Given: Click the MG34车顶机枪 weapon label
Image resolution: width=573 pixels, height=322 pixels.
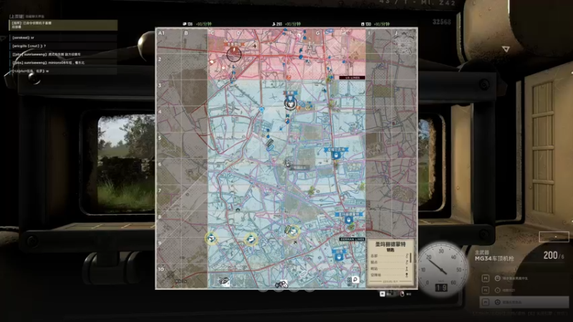Looking at the screenshot, I should (x=494, y=258).
